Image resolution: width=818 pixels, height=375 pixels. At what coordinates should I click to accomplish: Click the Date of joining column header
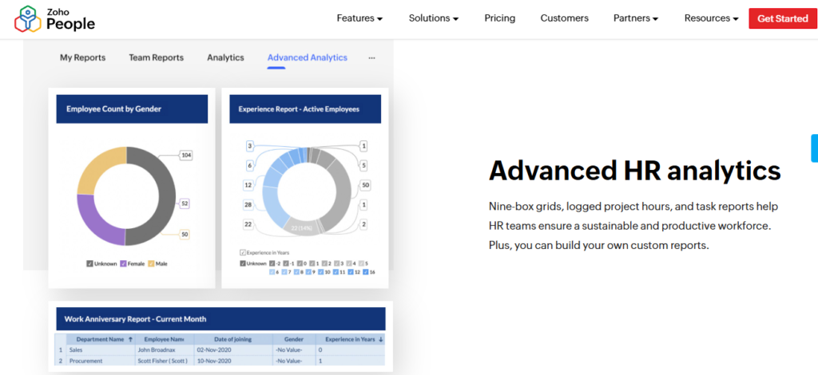[x=233, y=339]
